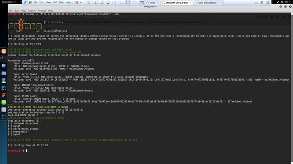
Task: Click the terminal prompt cursor
Action: coord(27,151)
